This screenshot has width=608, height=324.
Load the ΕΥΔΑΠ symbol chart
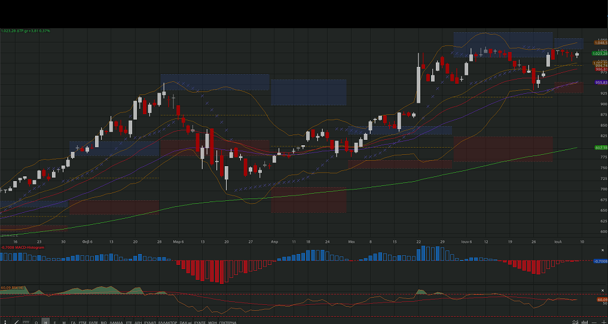coord(150,322)
